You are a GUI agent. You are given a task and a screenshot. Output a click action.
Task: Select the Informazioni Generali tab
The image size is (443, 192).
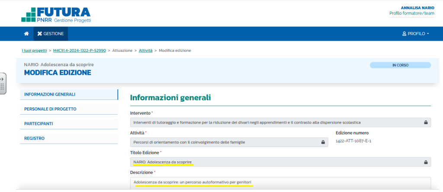pos(69,94)
